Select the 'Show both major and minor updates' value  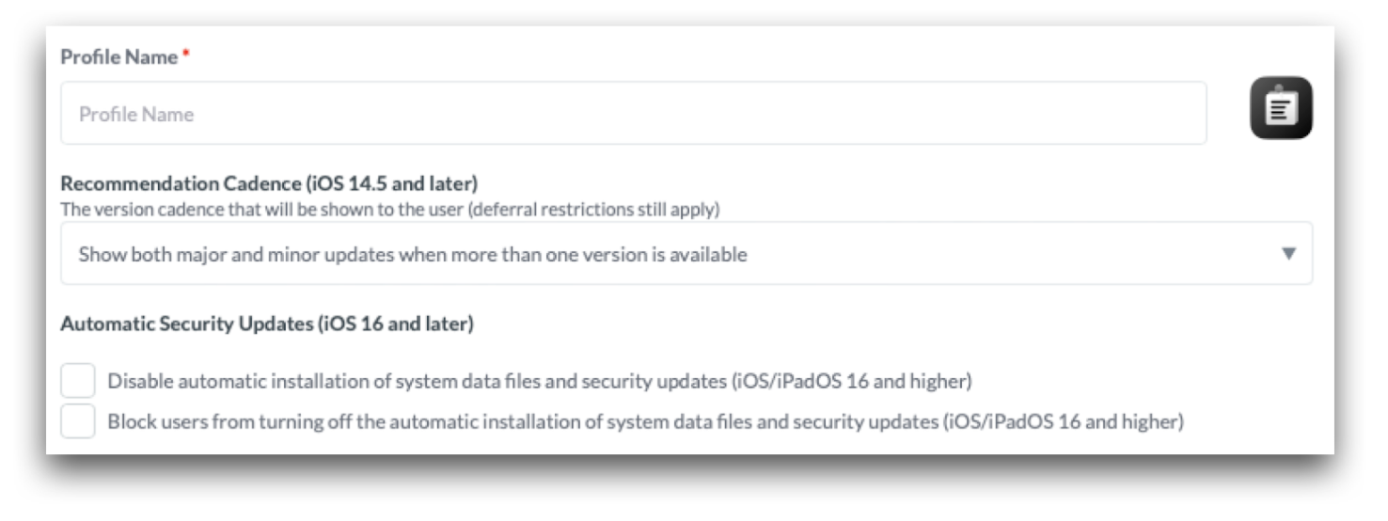[x=412, y=254]
